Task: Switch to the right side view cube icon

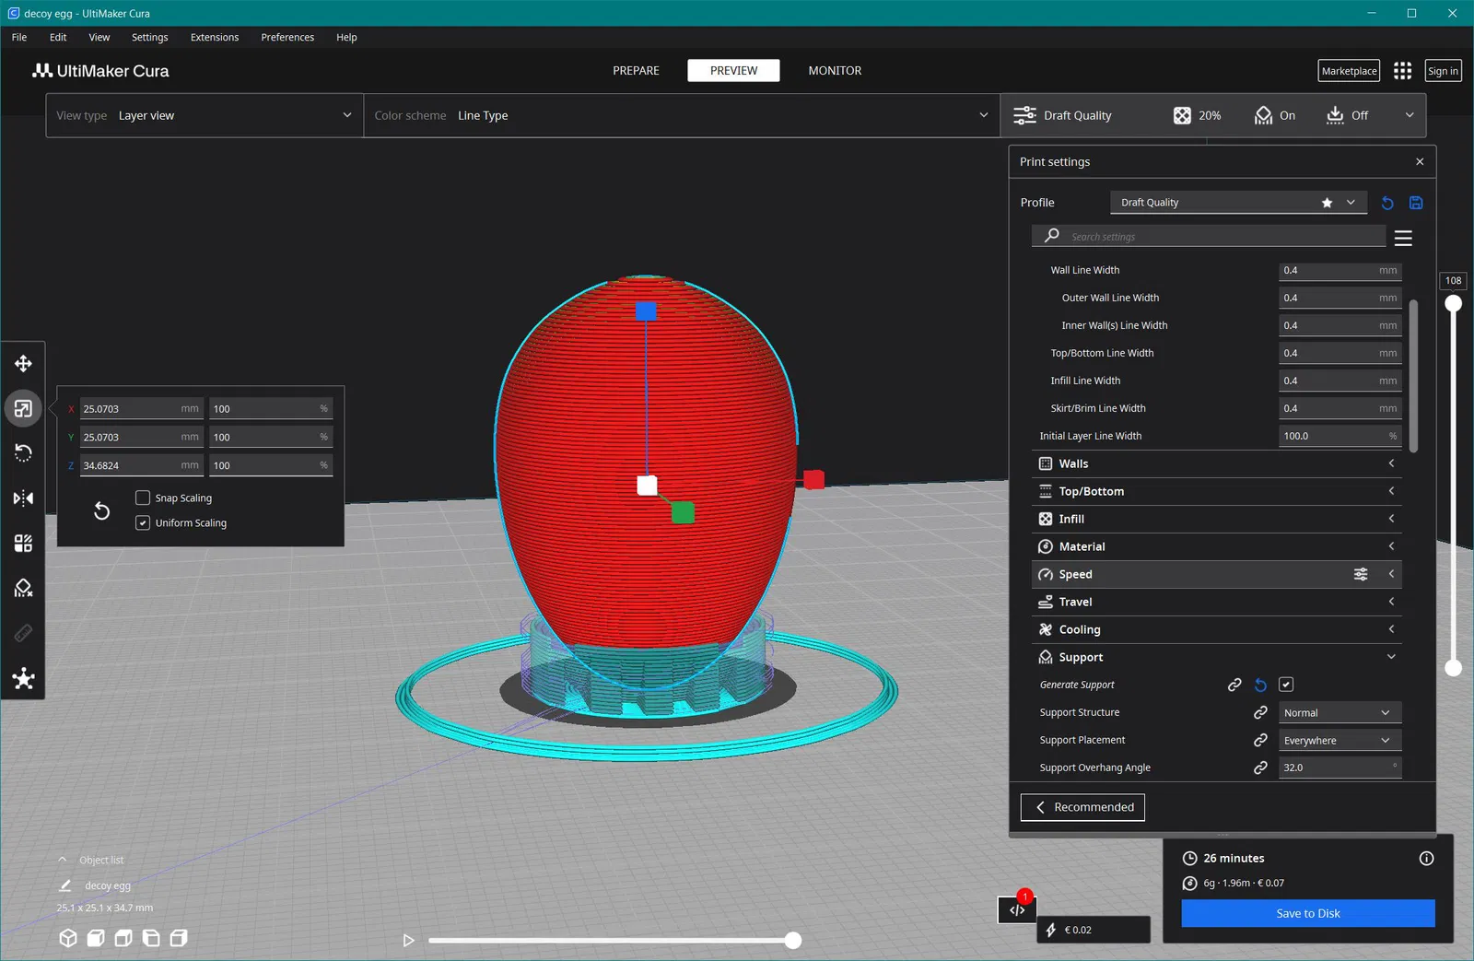Action: tap(179, 938)
